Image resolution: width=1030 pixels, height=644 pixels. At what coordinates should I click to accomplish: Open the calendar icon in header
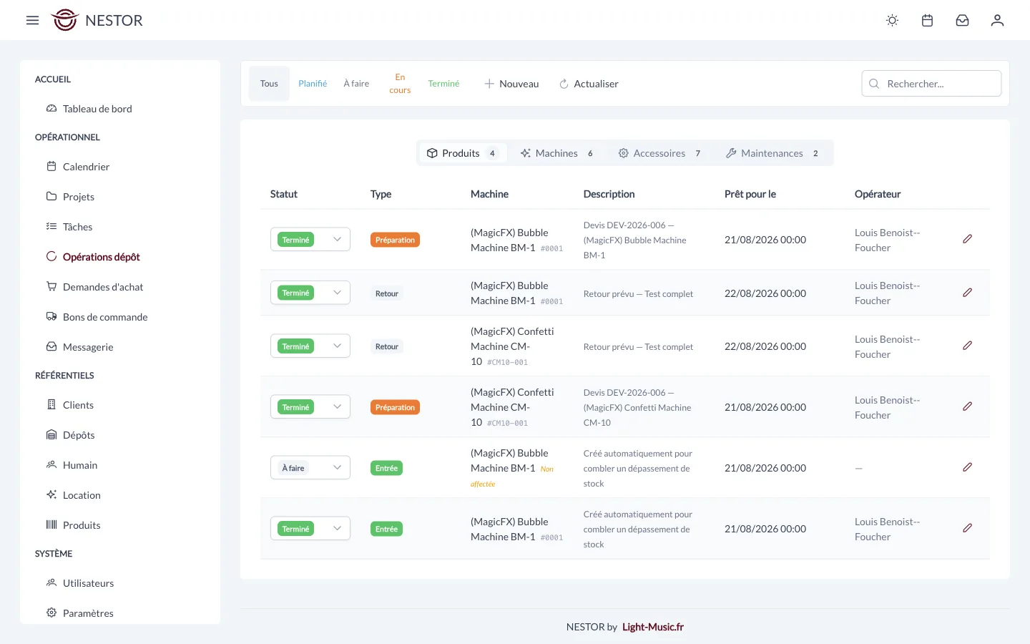927,20
